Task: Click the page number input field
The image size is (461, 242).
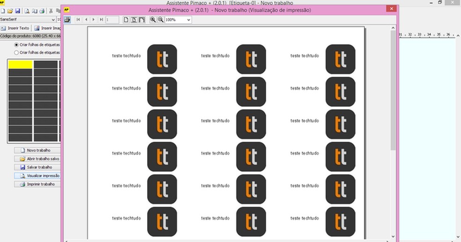Action: coord(112,20)
